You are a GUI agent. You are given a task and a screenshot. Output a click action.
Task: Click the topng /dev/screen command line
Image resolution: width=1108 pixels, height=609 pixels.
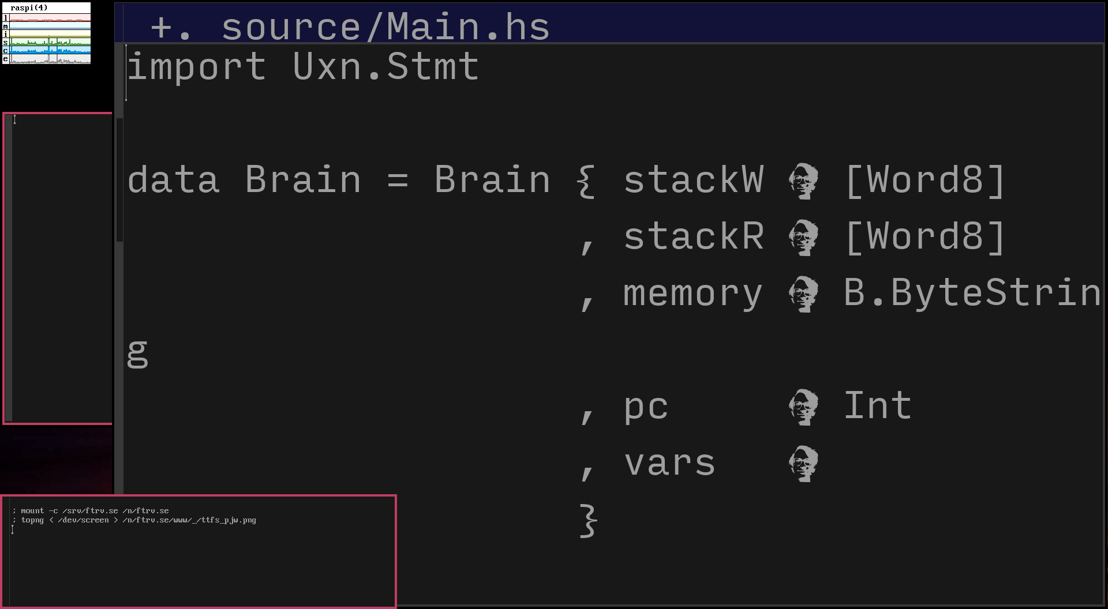(x=134, y=520)
